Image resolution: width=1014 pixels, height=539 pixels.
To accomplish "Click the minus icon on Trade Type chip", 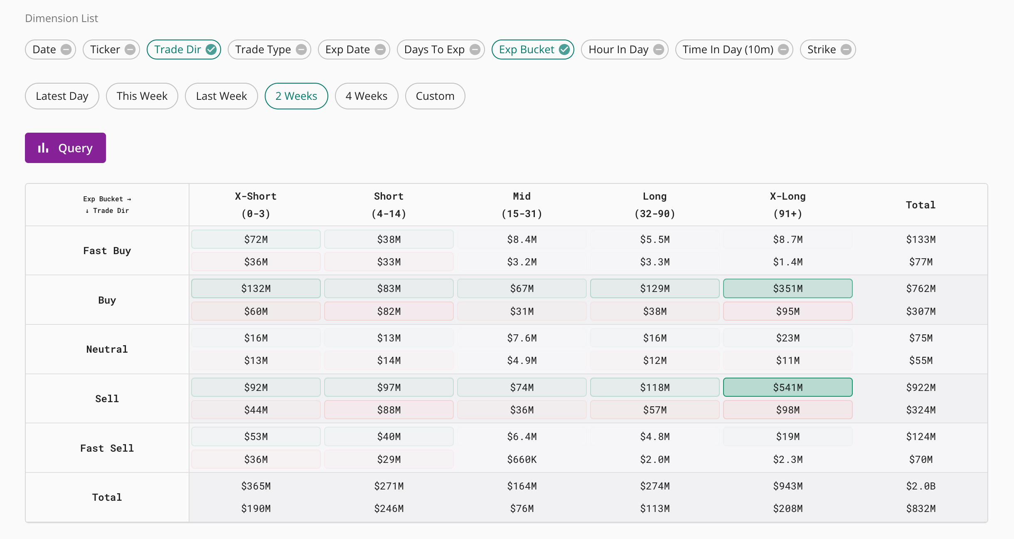I will pyautogui.click(x=301, y=49).
